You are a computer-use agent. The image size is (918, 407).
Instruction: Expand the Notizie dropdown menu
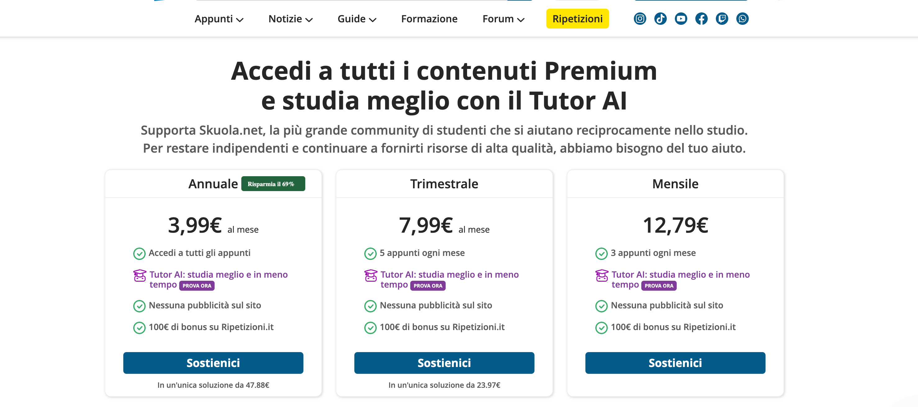point(290,19)
